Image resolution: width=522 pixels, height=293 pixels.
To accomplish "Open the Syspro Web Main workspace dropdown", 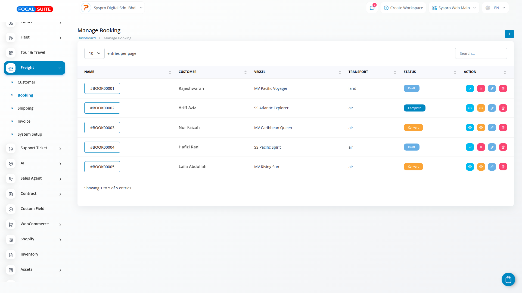I will pos(454,8).
